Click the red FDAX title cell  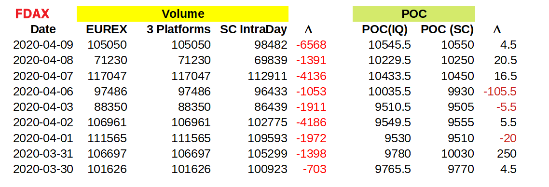32,14
